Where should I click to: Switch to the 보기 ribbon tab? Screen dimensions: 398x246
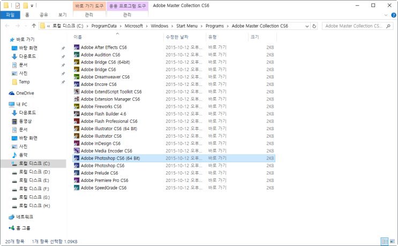tap(63, 15)
